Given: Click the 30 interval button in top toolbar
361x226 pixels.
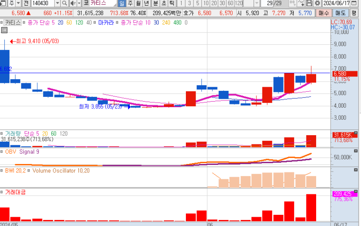Looking at the screenshot, I should [x=222, y=3].
